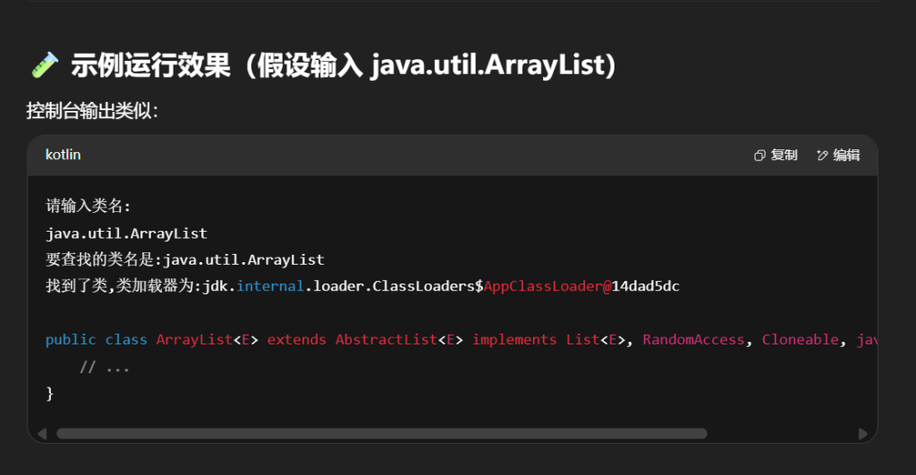Click 'RandomAccess' in the class declaration

(x=693, y=340)
